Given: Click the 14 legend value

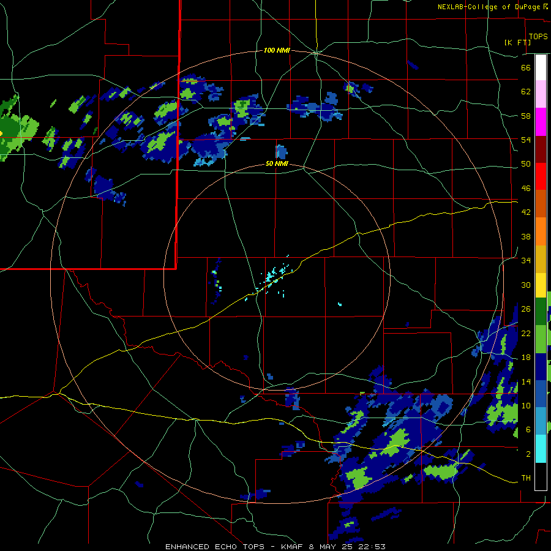Looking at the screenshot, I should tap(526, 381).
